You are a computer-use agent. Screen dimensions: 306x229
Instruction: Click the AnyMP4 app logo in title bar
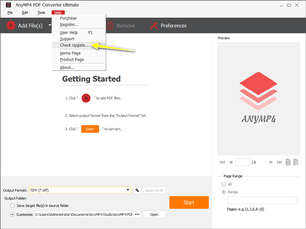8,5
